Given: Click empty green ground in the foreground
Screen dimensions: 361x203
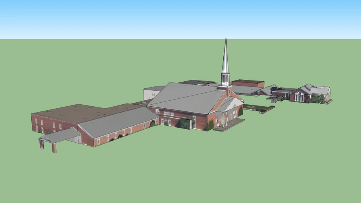Looking at the screenshot, I should coord(179,170).
